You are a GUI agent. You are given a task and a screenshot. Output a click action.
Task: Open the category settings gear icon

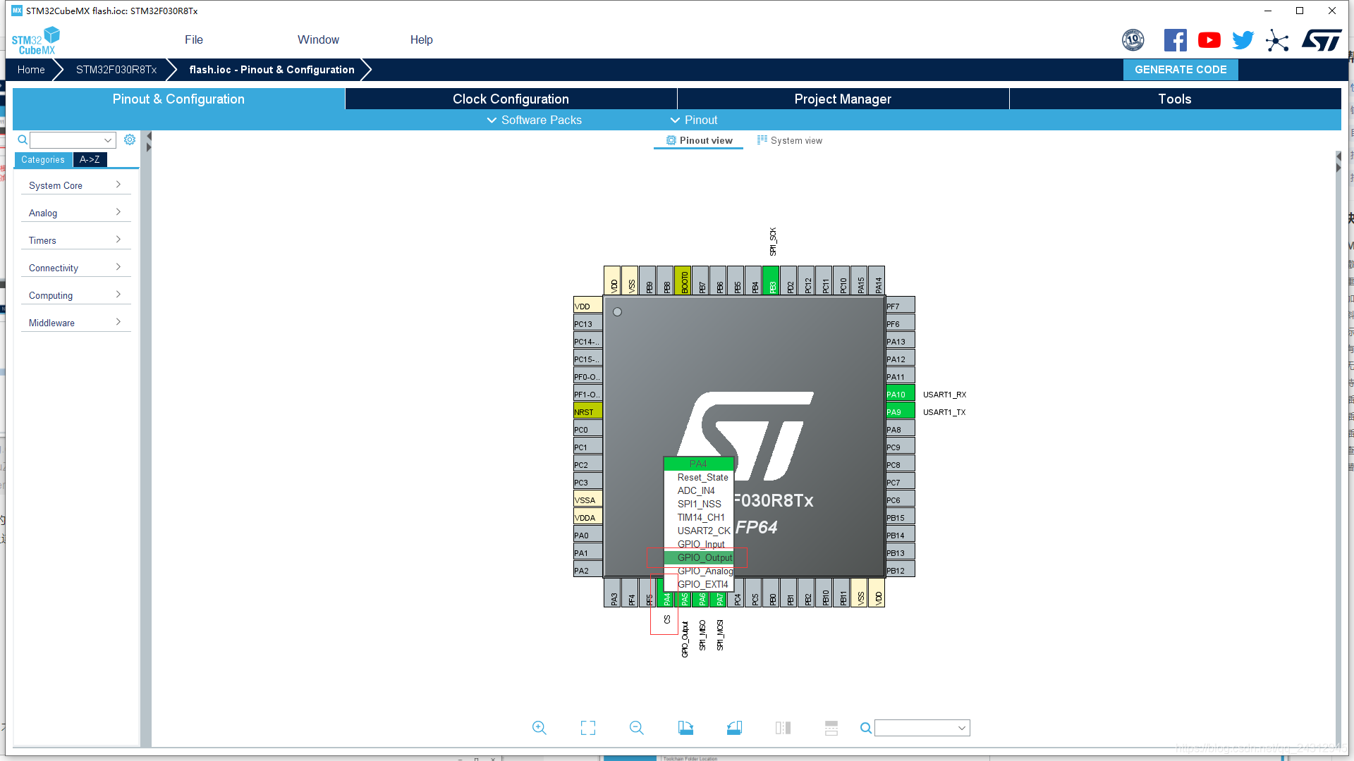point(130,140)
